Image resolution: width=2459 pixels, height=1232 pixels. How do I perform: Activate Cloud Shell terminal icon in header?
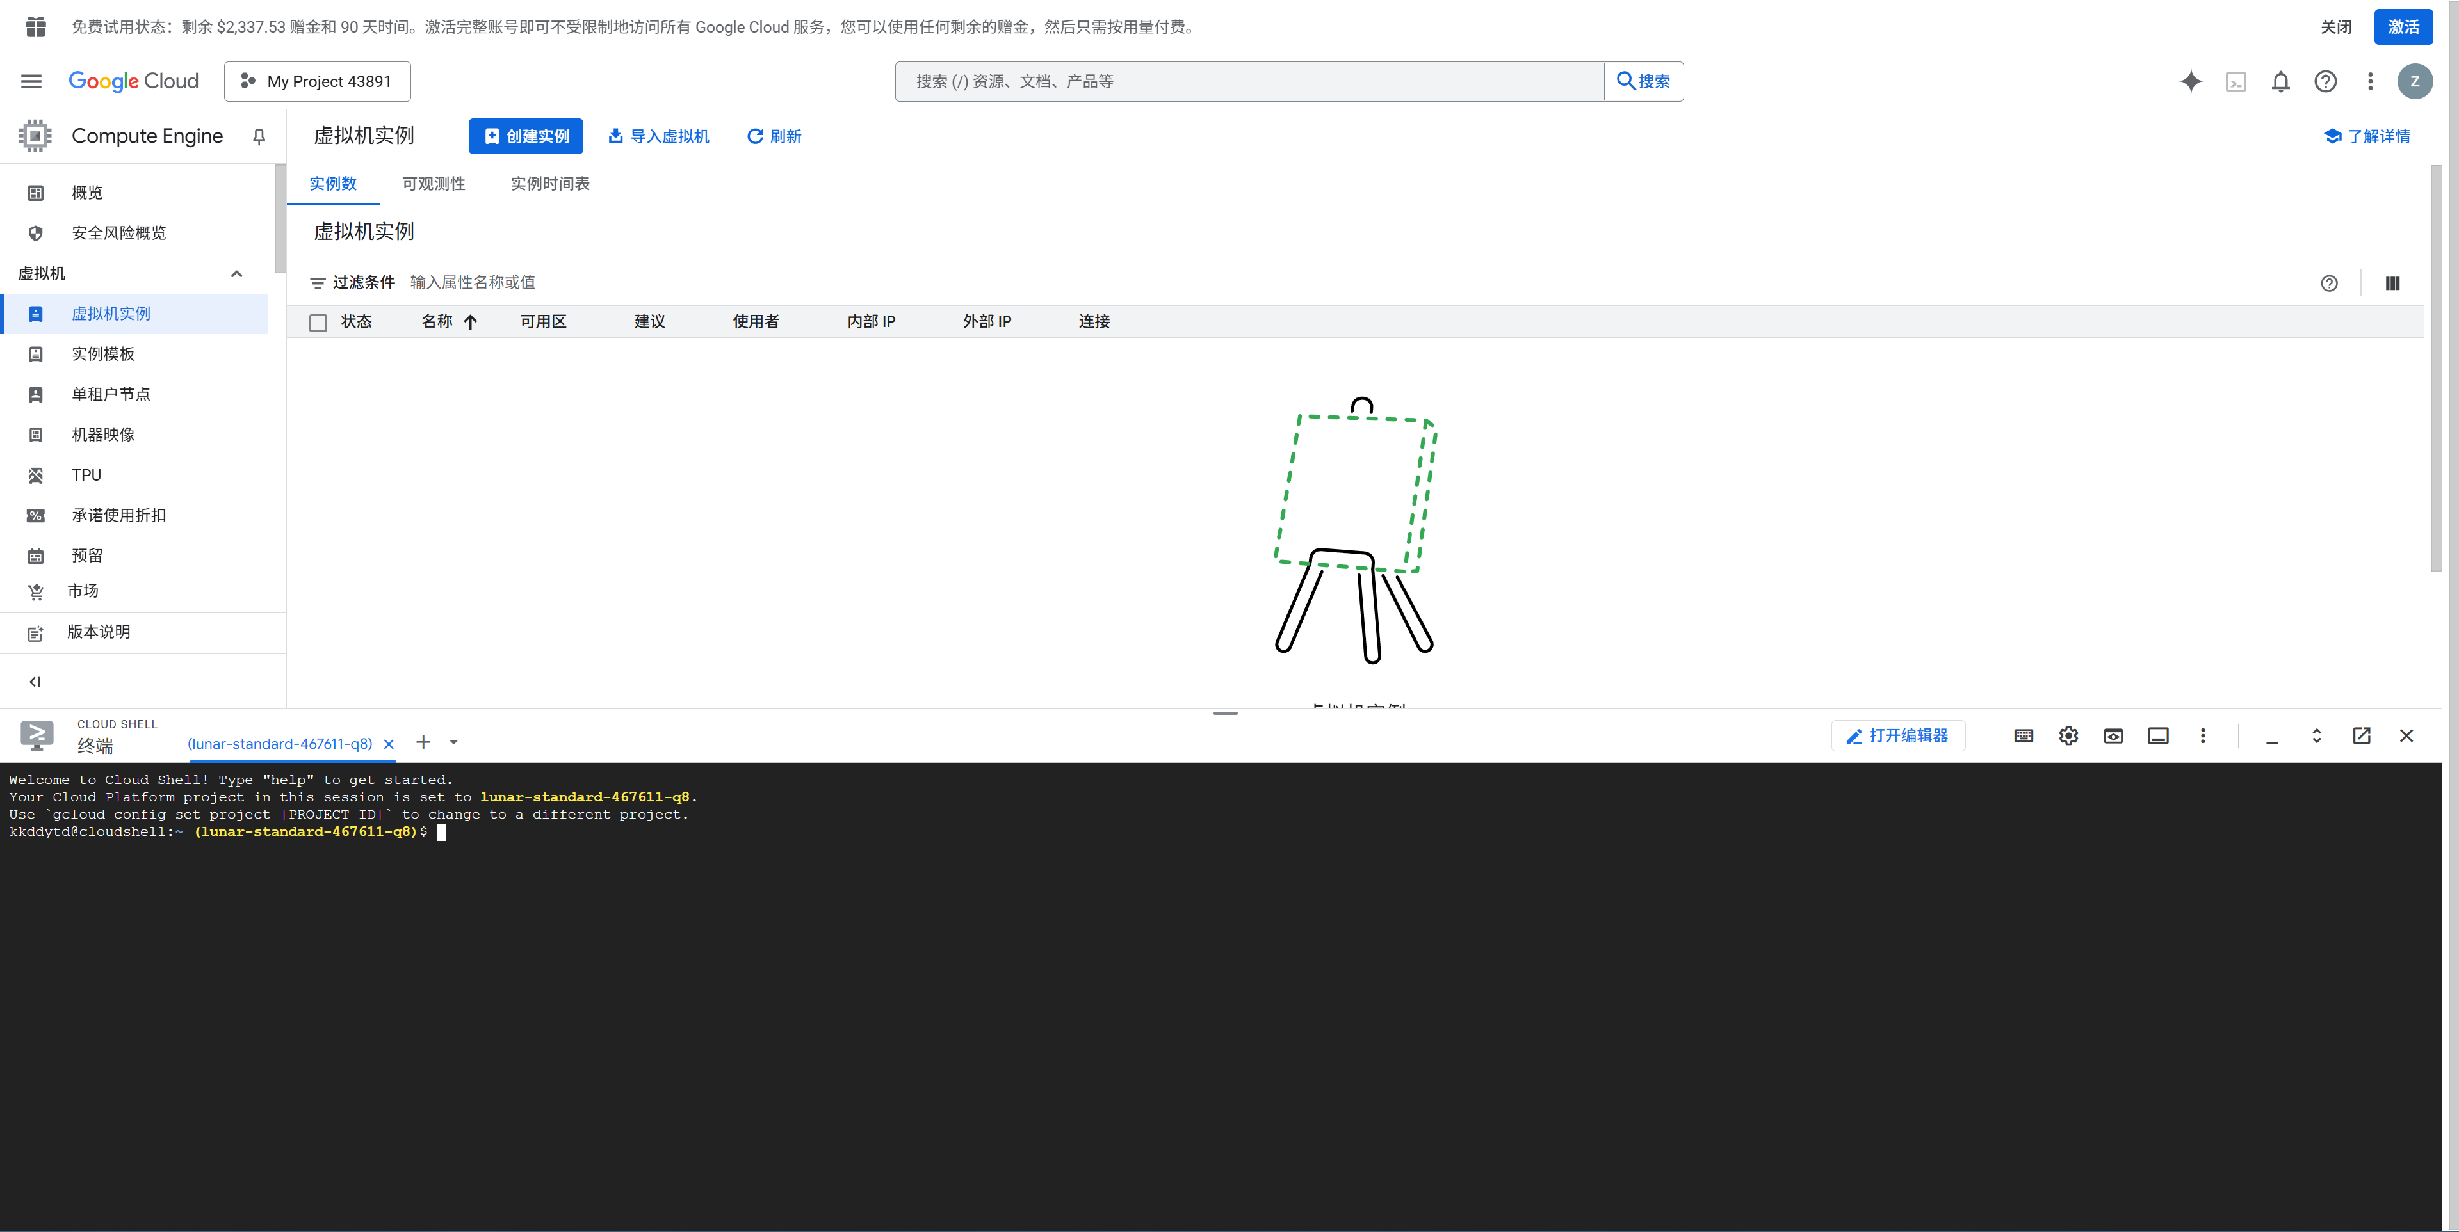point(2236,81)
